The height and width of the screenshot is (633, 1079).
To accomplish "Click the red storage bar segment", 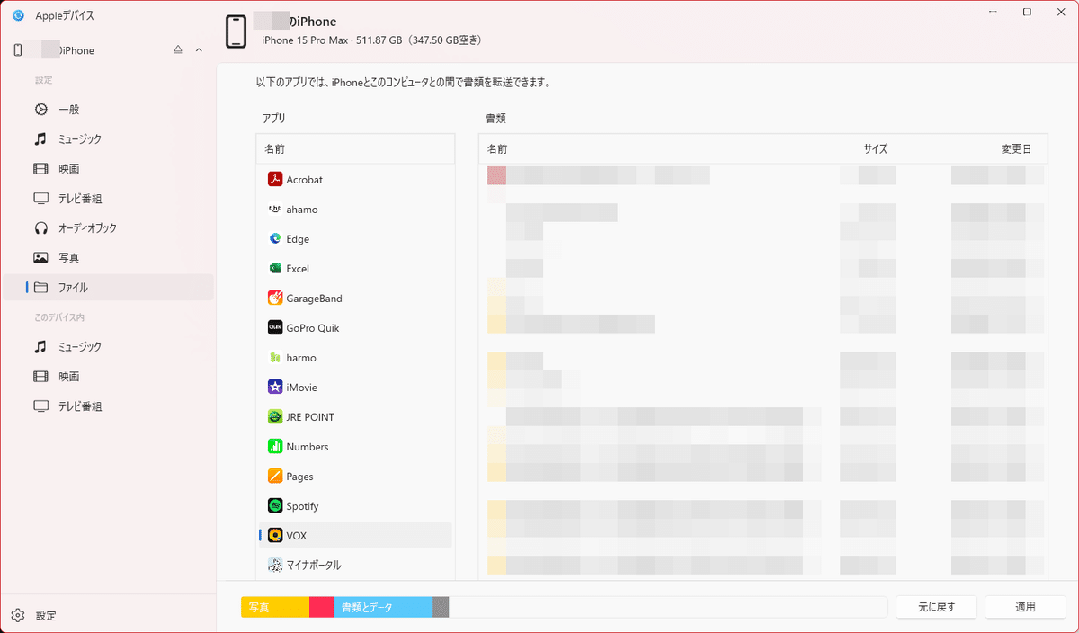I will point(321,606).
